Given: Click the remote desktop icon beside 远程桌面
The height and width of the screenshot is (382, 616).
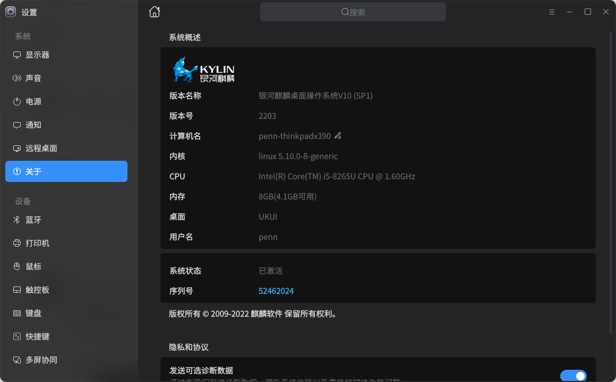Looking at the screenshot, I should click(x=17, y=149).
